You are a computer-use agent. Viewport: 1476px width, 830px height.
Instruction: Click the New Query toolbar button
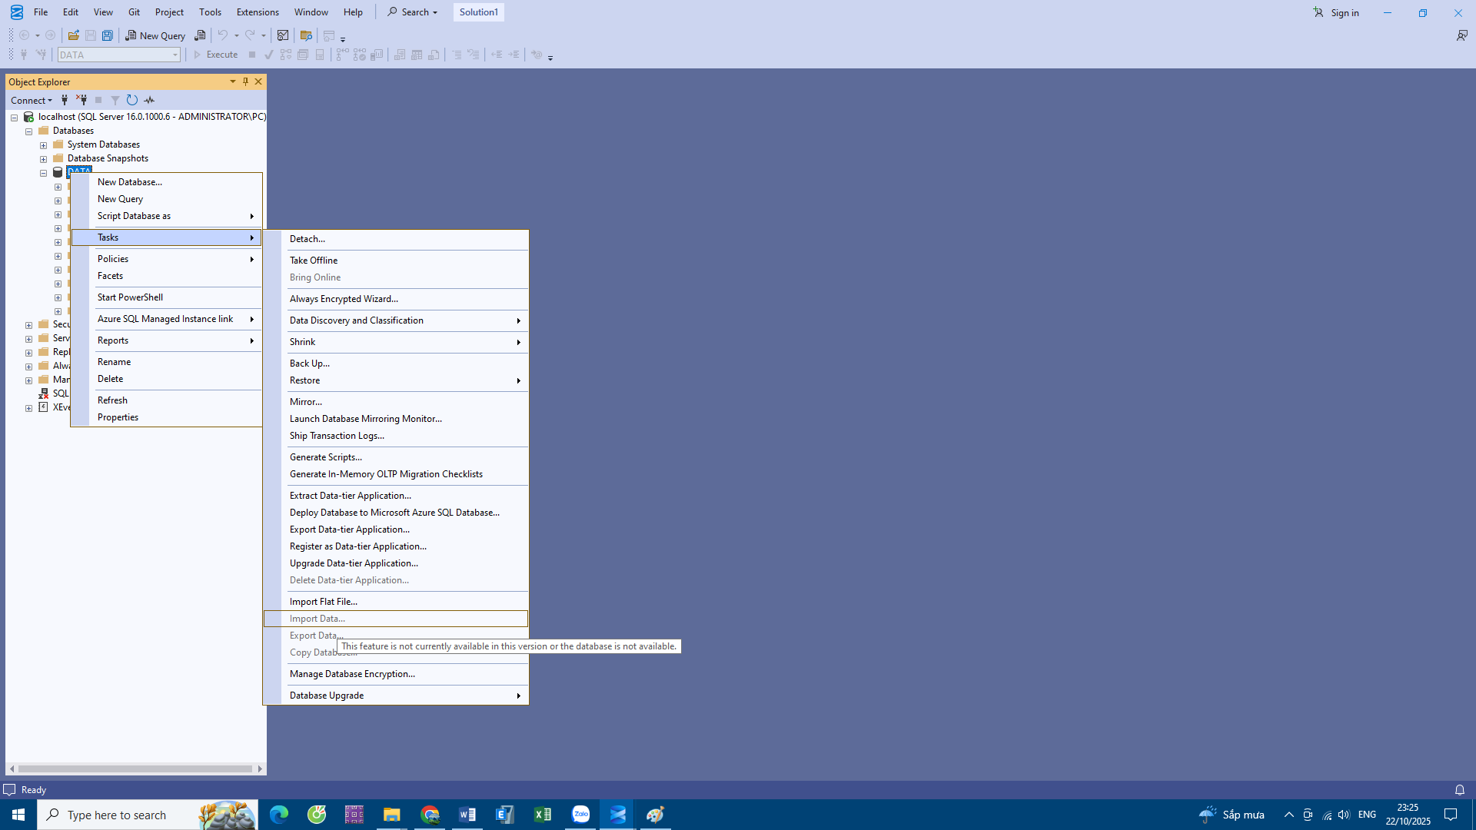[156, 35]
